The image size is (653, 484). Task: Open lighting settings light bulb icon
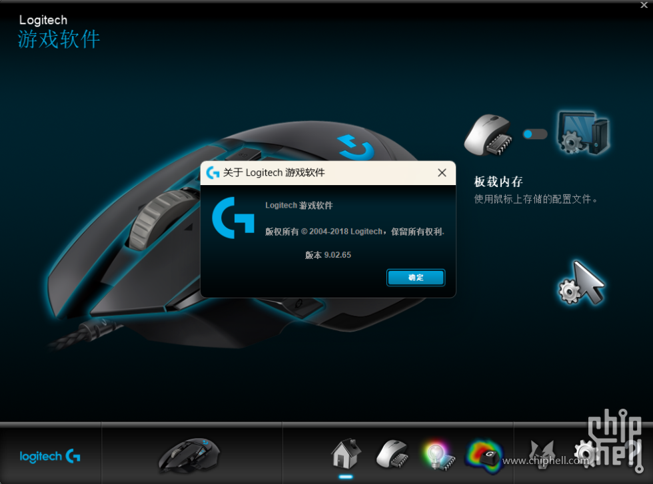click(x=438, y=455)
